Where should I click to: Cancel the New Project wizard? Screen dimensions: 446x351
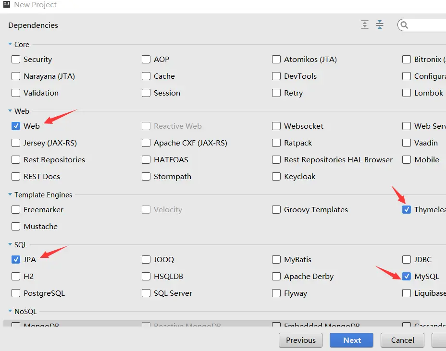(402, 340)
